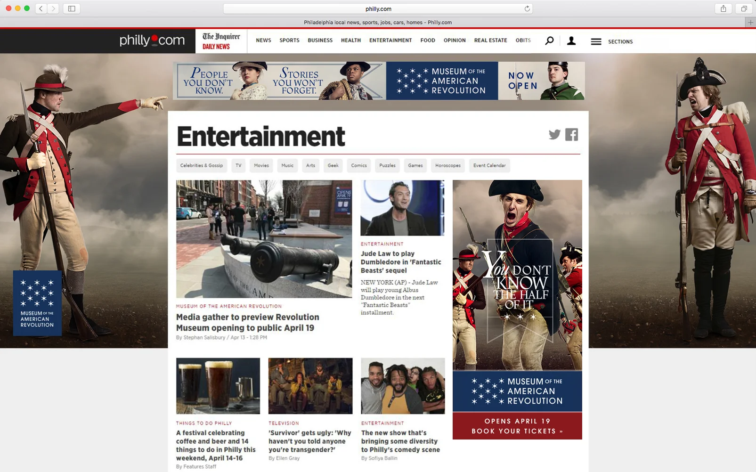Select the Arts subcategory pill
The width and height of the screenshot is (756, 472).
click(310, 165)
